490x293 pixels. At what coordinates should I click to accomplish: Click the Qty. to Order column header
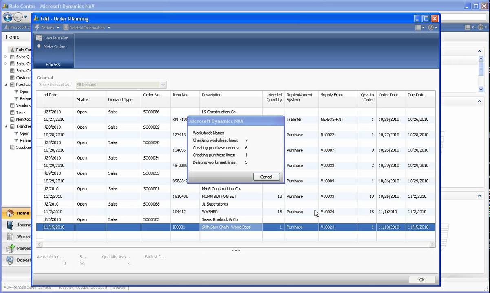click(367, 99)
